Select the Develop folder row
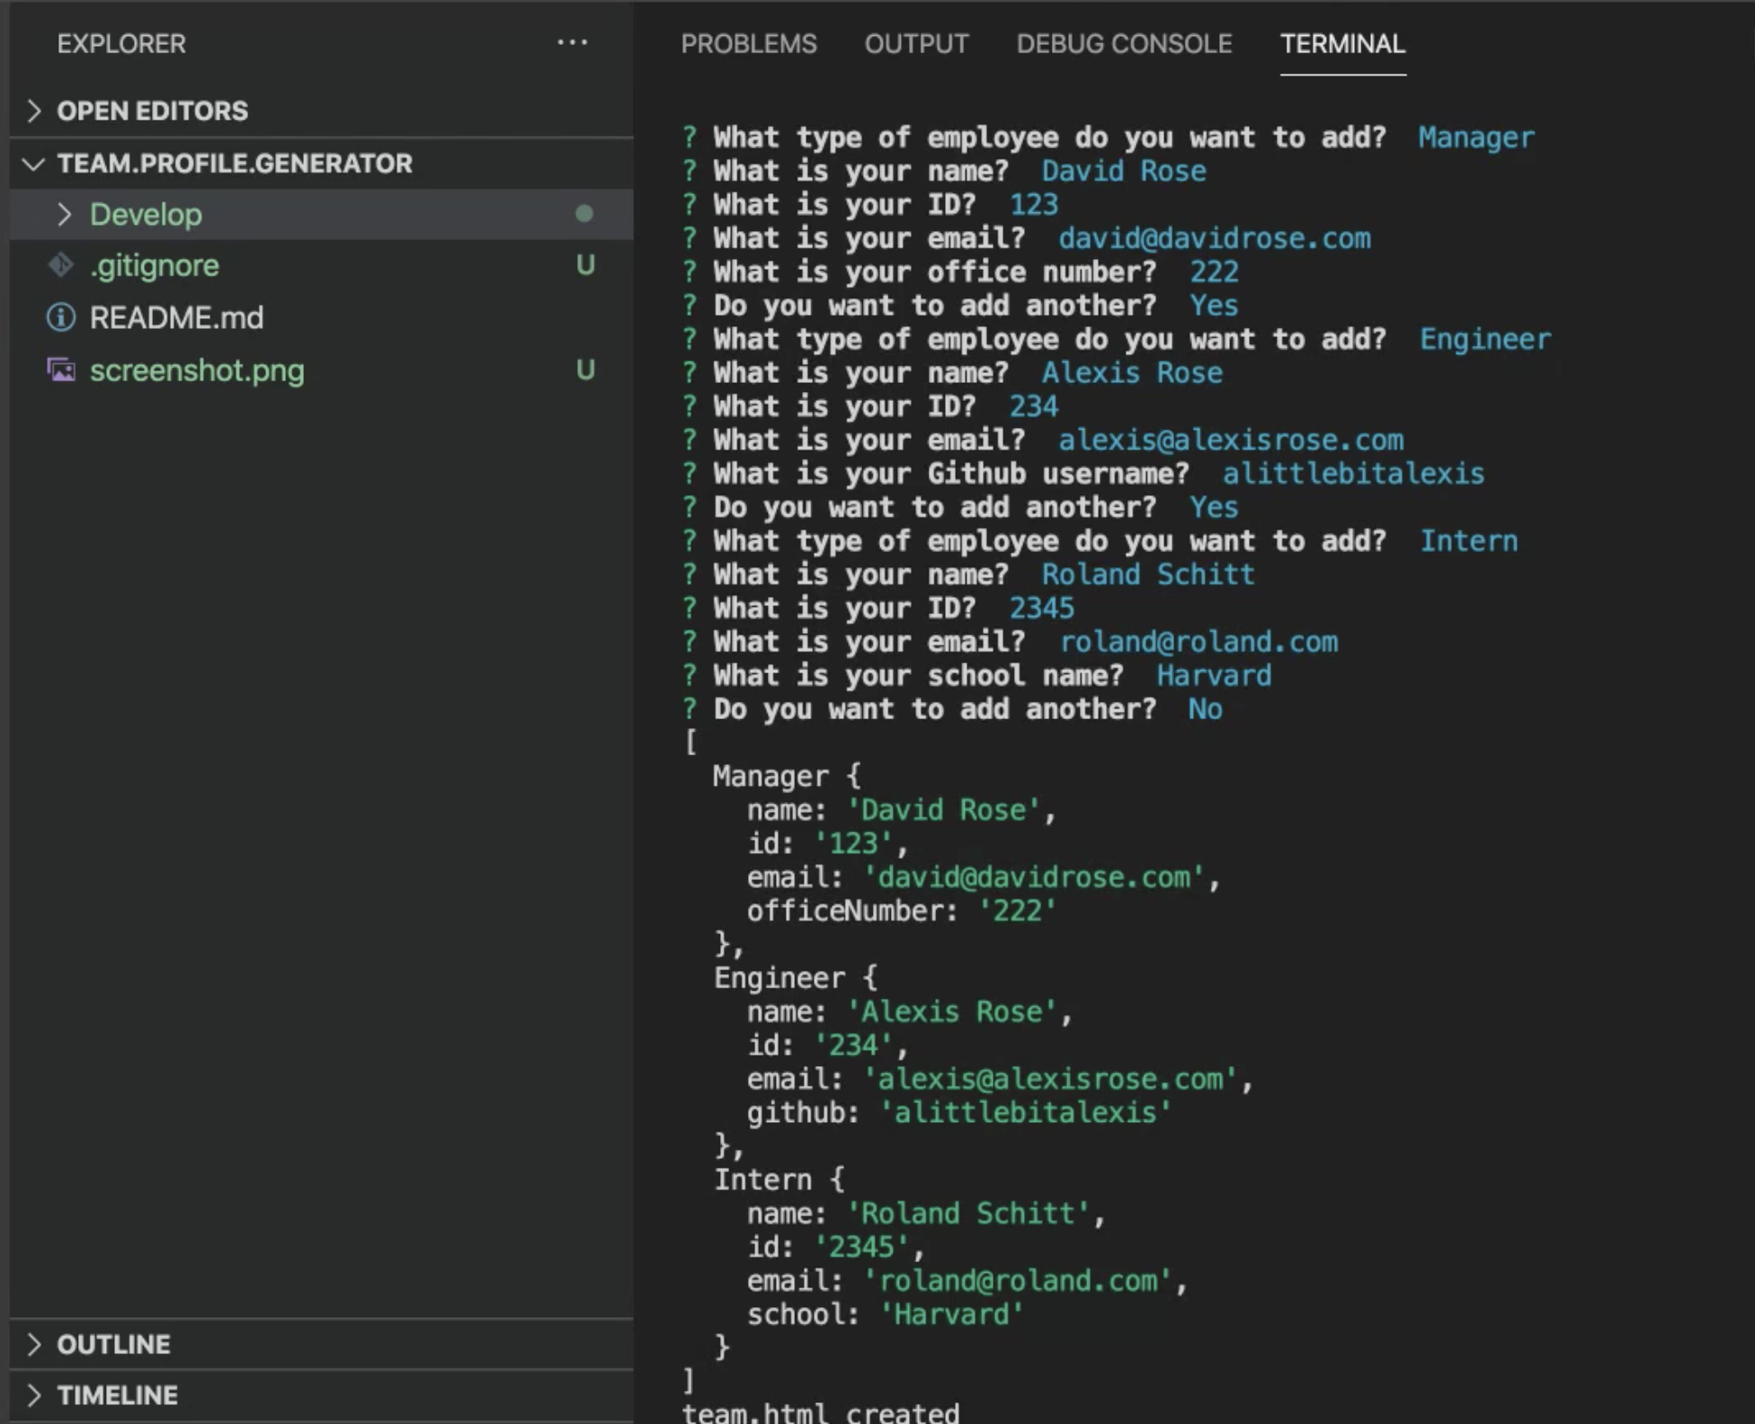1755x1424 pixels. 321,214
